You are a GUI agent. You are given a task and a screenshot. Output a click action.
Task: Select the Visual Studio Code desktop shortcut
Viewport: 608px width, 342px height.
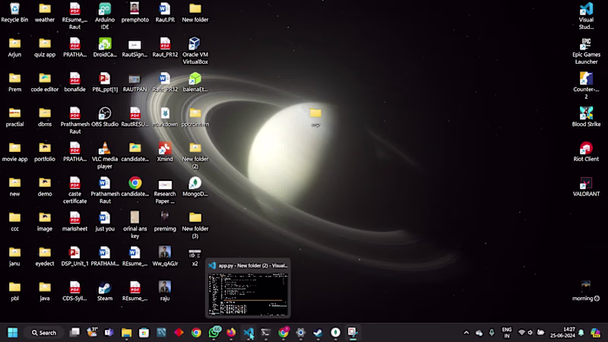pyautogui.click(x=586, y=16)
